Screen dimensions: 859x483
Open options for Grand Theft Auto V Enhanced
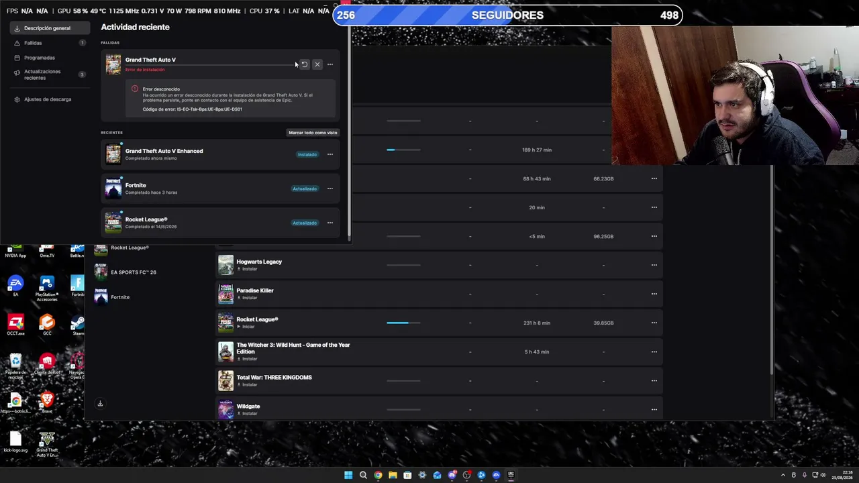coord(330,154)
